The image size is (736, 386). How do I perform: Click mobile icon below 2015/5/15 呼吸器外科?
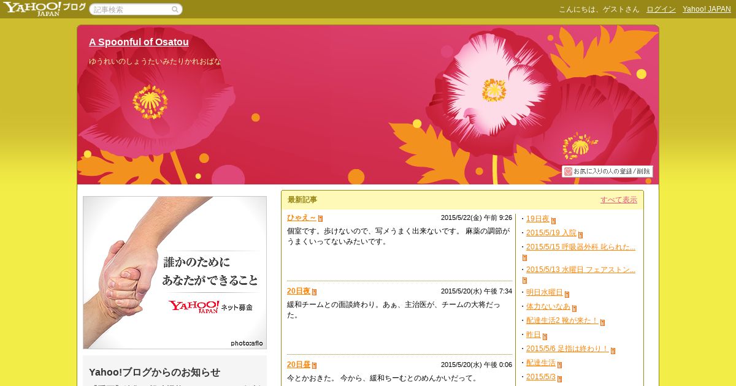click(x=525, y=258)
